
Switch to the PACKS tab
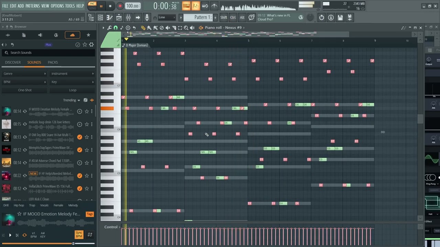53,62
